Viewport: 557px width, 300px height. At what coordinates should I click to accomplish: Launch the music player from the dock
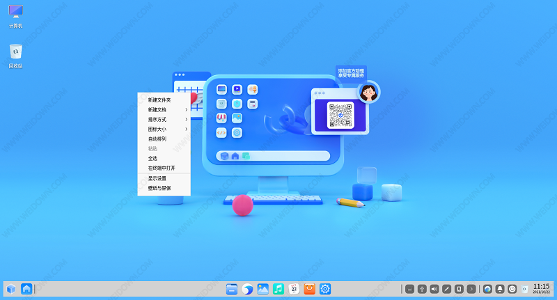coord(278,288)
